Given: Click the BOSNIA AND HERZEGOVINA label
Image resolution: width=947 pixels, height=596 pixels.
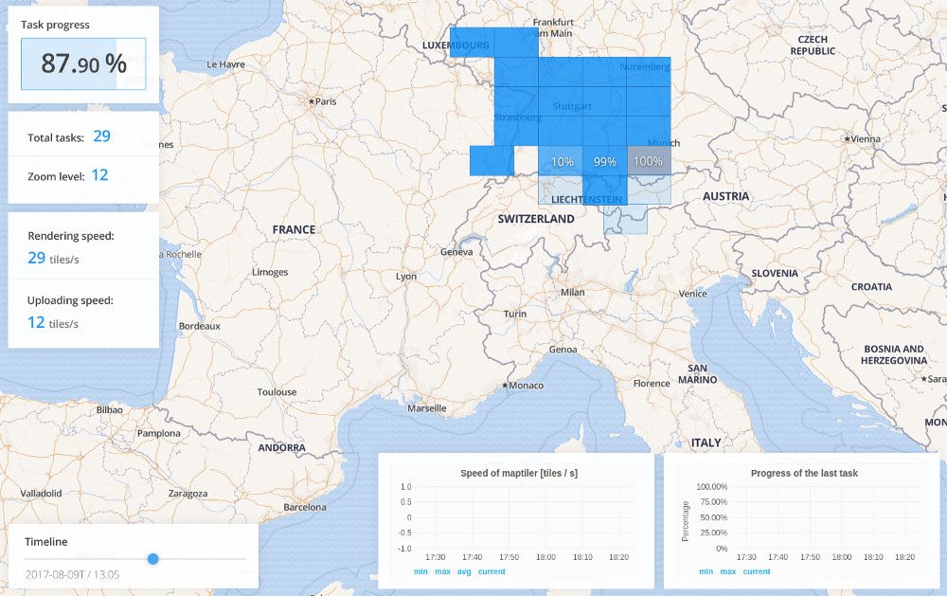Looking at the screenshot, I should point(894,354).
